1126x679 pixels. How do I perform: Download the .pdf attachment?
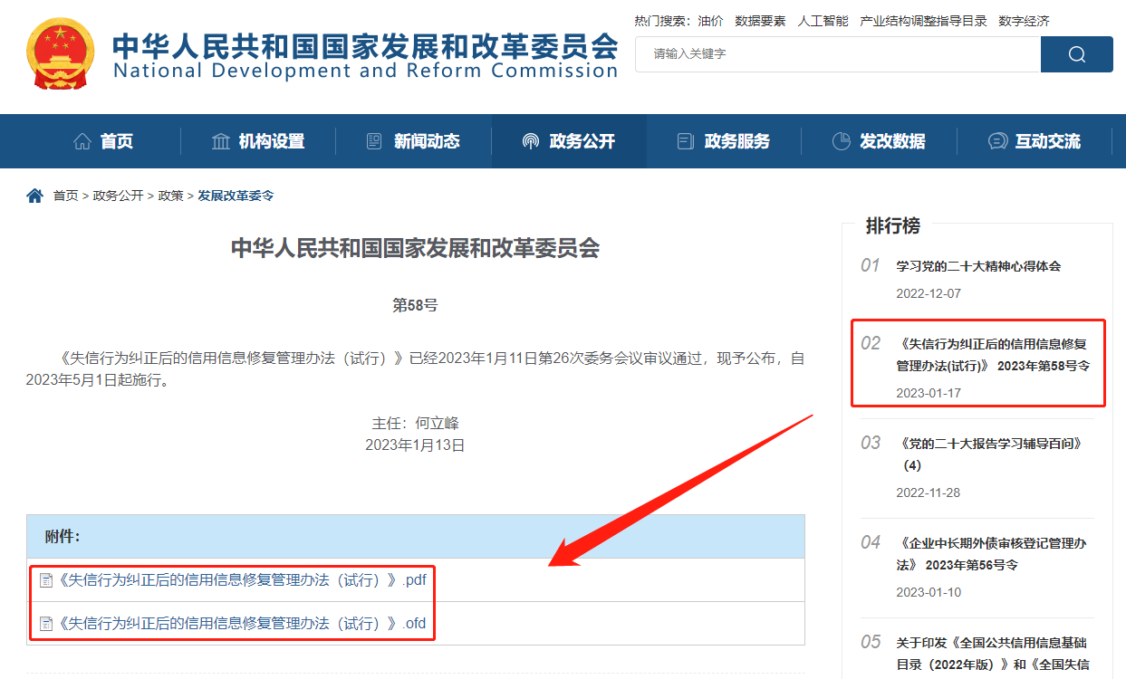(x=242, y=580)
